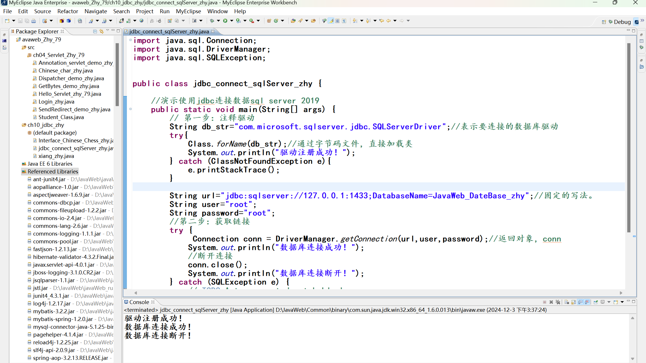Show hidden perspectives chevron
The width and height of the screenshot is (646, 363).
(642, 21)
